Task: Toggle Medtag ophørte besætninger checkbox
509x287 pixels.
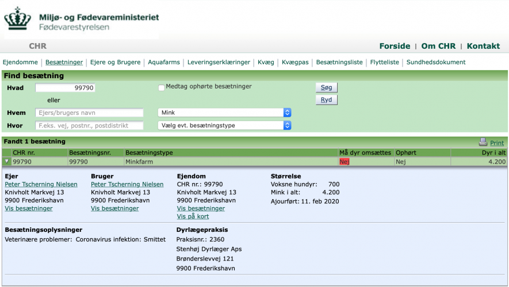Action: click(x=161, y=87)
